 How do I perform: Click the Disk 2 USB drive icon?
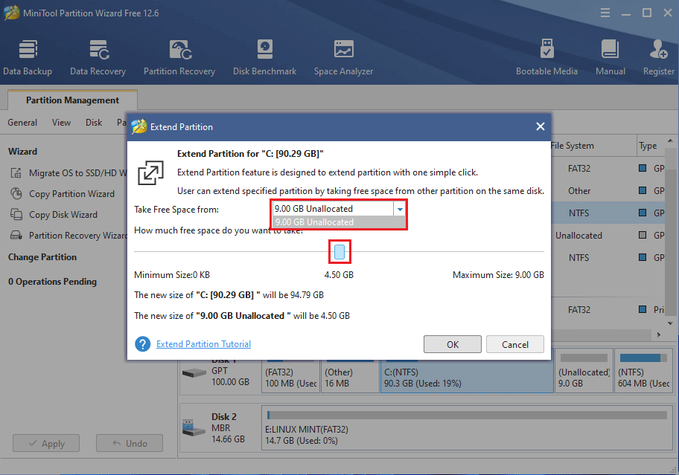pyautogui.click(x=194, y=428)
